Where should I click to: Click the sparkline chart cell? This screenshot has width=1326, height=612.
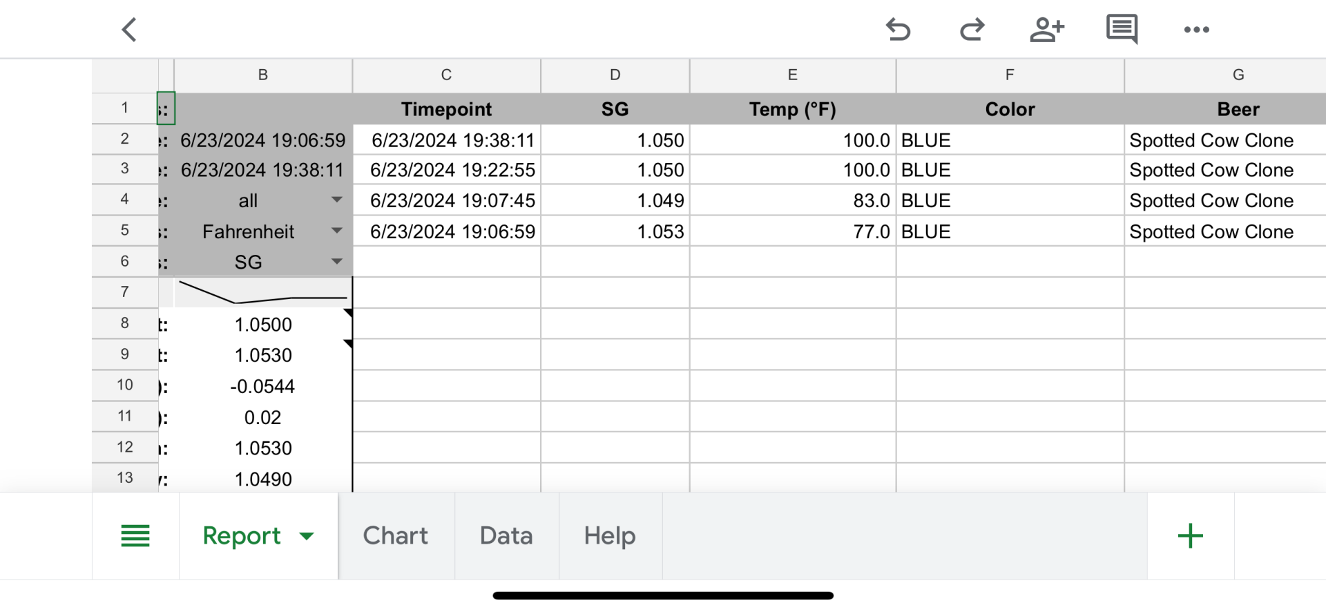[x=262, y=292]
